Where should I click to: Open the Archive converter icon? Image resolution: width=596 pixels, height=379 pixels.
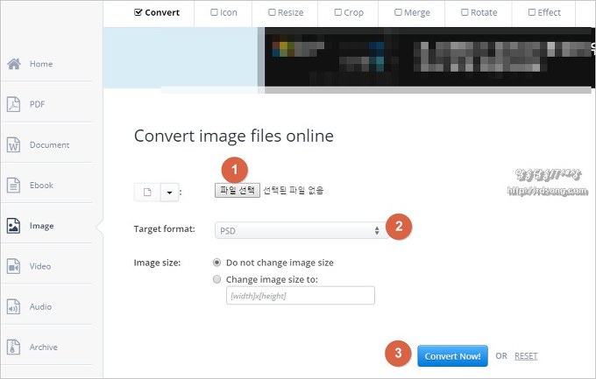pyautogui.click(x=14, y=347)
